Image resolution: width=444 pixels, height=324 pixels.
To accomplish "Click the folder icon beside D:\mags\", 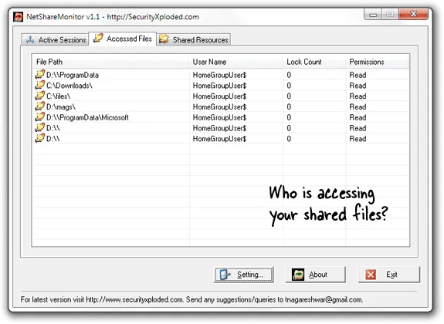I will coord(40,106).
